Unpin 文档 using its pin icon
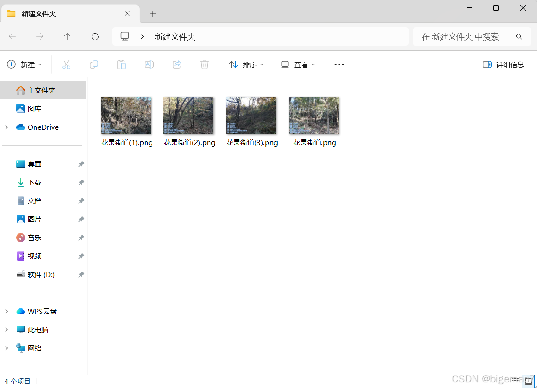 pyautogui.click(x=81, y=201)
